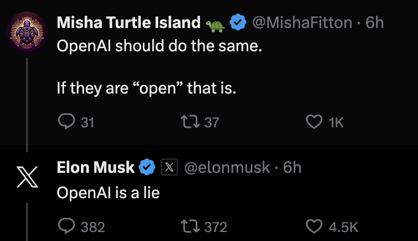The width and height of the screenshot is (418, 241).
Task: Open the tweet text "If they are open that is"
Action: 146,88
